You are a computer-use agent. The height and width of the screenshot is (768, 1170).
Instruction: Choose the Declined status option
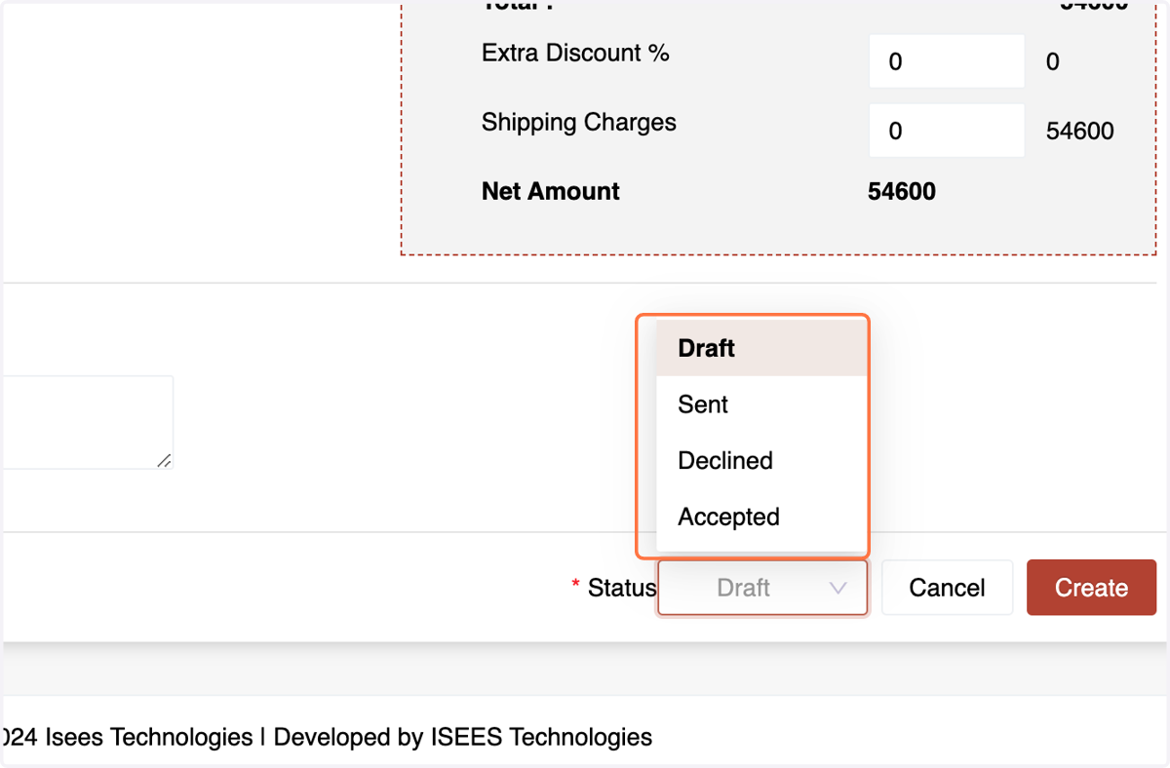[x=761, y=461]
